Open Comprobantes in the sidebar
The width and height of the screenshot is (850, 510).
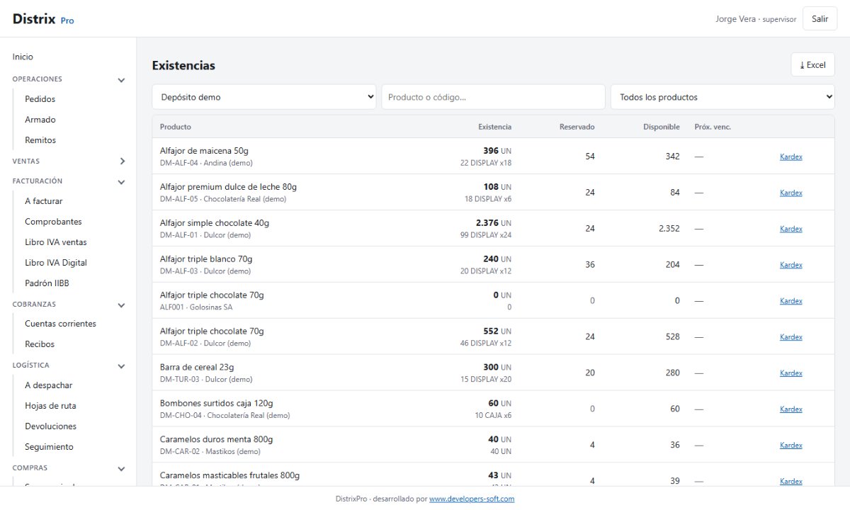coord(53,222)
